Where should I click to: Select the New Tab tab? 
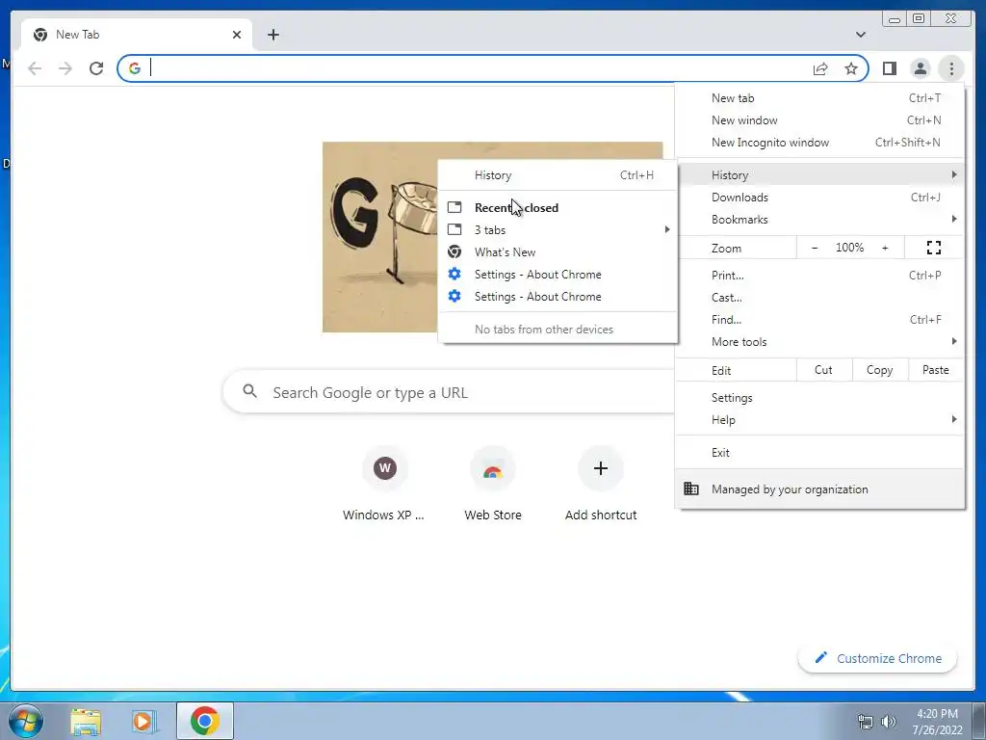137,35
